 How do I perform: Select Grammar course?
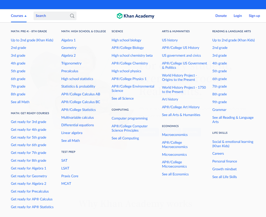[219, 110]
